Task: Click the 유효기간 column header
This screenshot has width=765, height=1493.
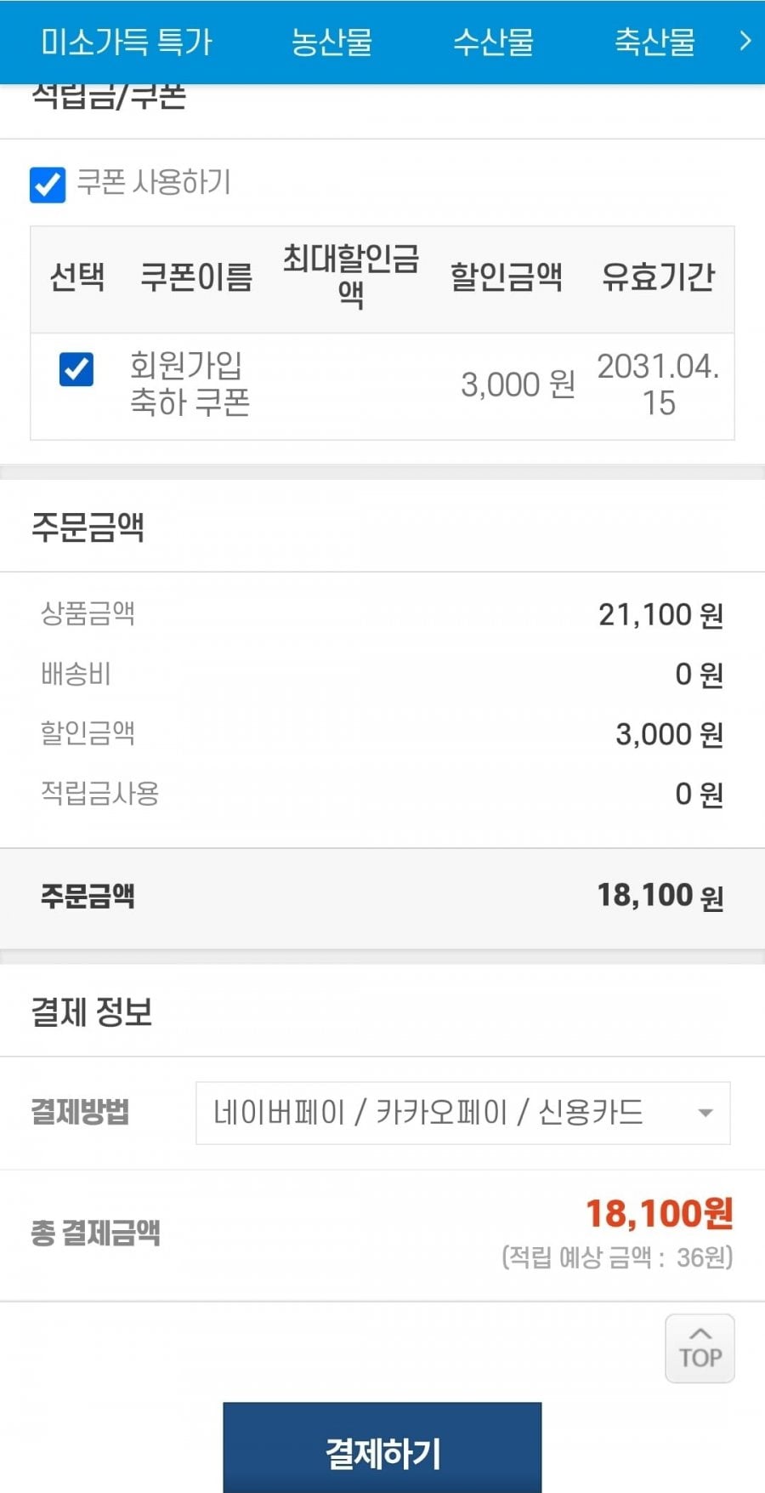Action: click(x=658, y=277)
